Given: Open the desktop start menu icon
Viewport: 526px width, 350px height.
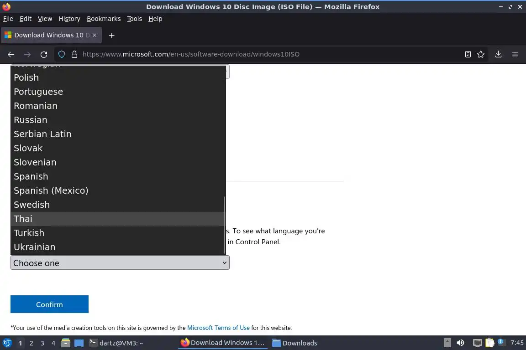Looking at the screenshot, I should [7, 343].
